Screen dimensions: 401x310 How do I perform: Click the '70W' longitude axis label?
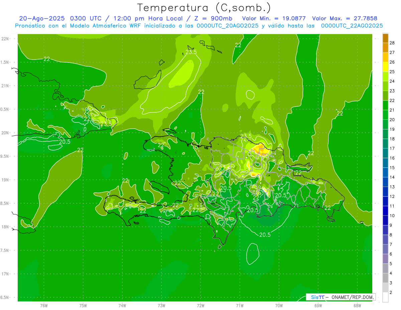tap(279, 306)
